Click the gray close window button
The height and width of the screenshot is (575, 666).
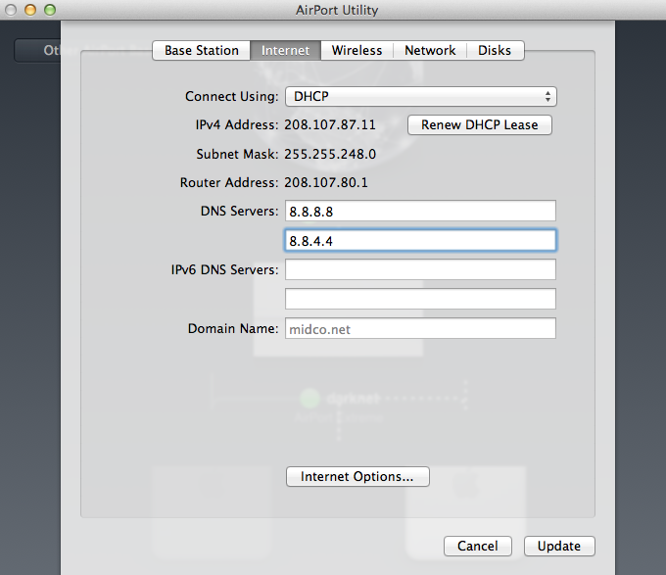(10, 10)
